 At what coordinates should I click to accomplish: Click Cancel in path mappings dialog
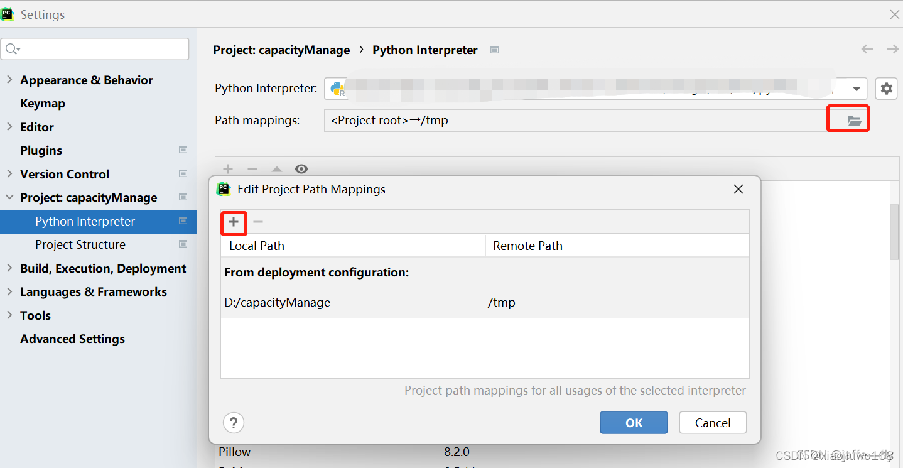[x=713, y=423]
